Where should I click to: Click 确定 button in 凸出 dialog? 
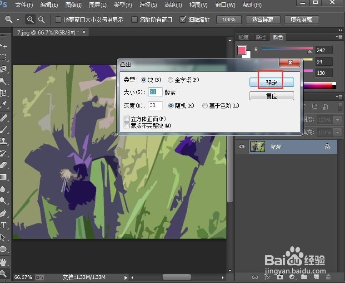tap(271, 83)
